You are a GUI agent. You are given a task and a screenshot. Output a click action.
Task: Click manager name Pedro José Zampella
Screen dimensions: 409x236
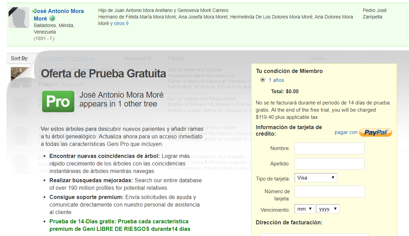pyautogui.click(x=374, y=14)
